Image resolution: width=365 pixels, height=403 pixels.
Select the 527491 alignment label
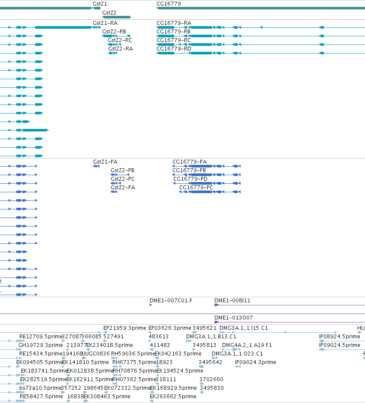pyautogui.click(x=114, y=337)
